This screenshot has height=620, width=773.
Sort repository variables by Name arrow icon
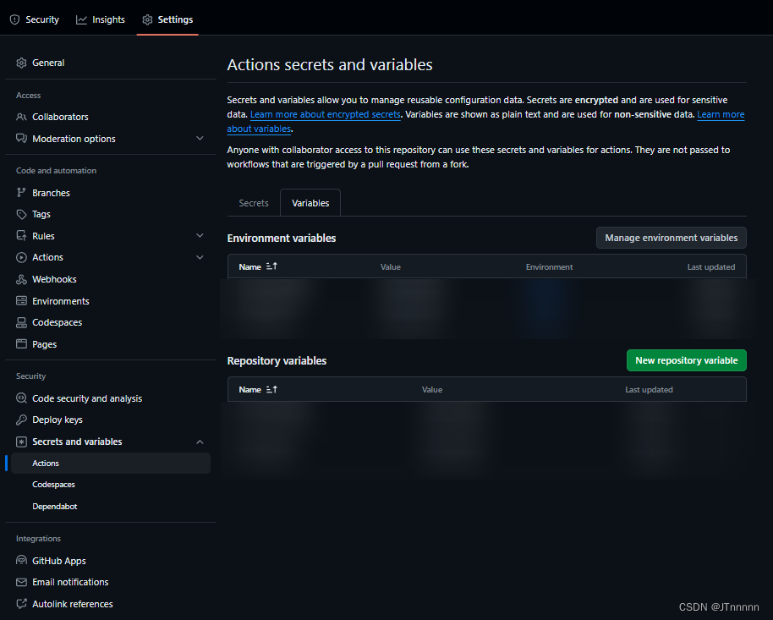point(271,389)
